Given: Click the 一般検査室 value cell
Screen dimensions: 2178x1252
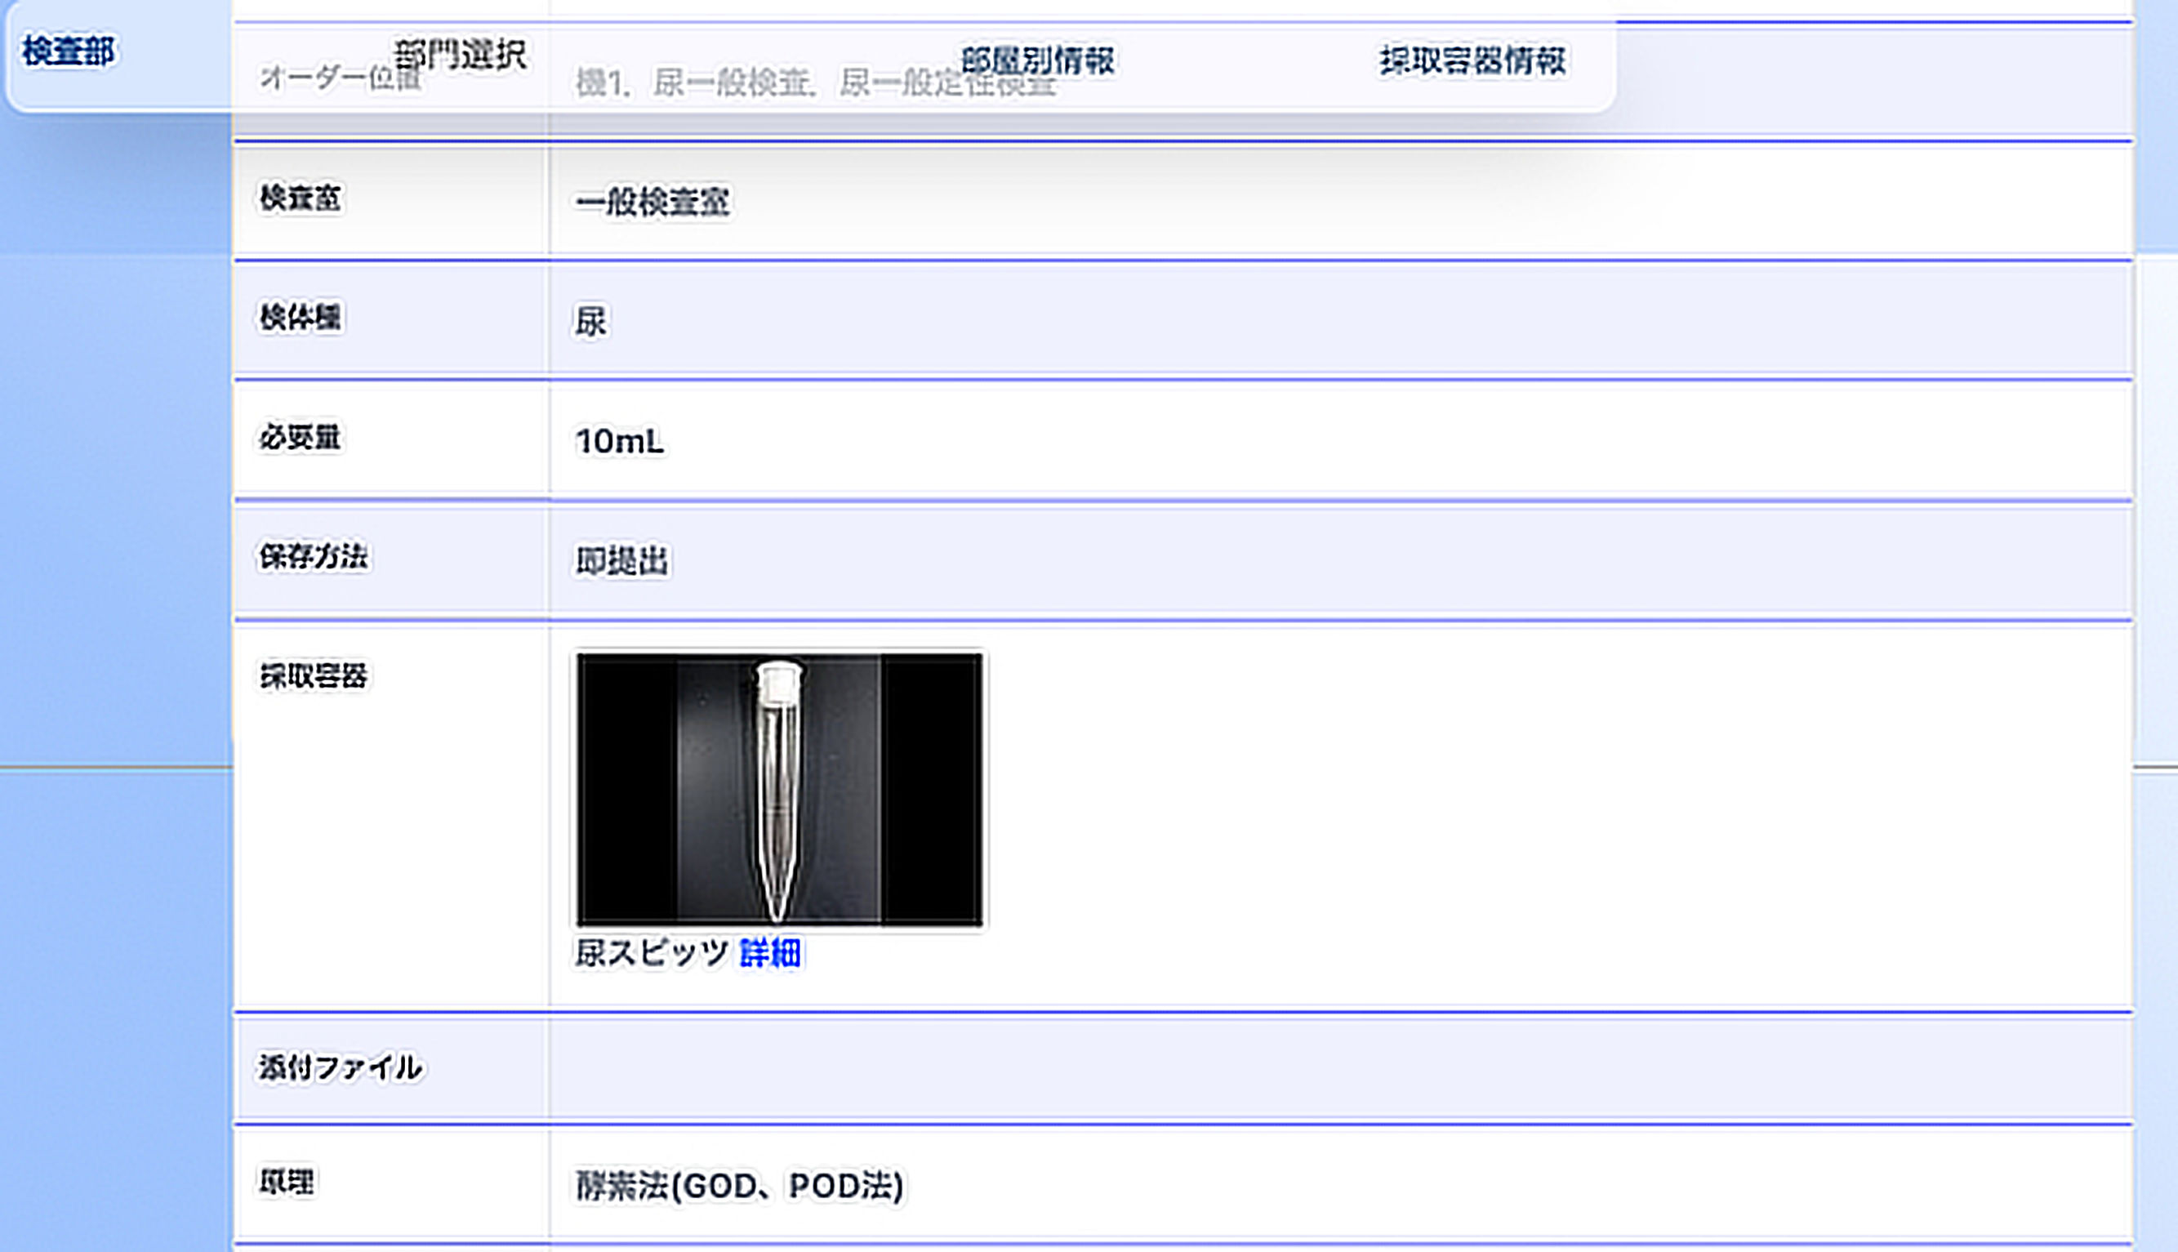Looking at the screenshot, I should [653, 203].
